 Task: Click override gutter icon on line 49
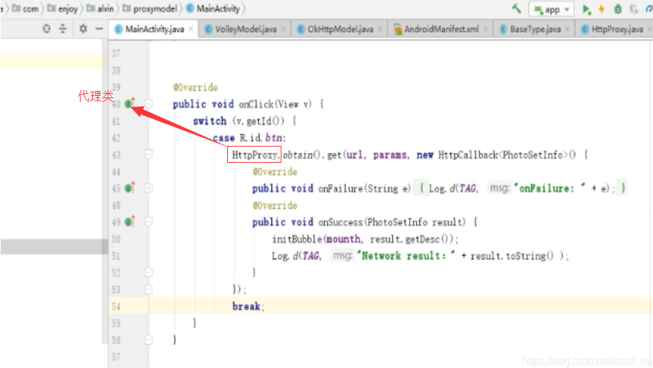pos(130,221)
